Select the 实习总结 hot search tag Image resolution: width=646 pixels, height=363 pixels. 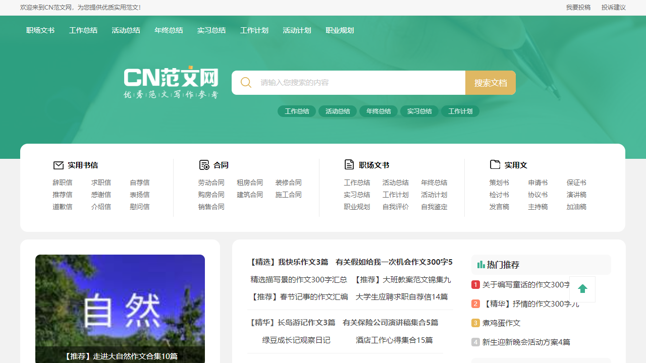[x=419, y=111]
